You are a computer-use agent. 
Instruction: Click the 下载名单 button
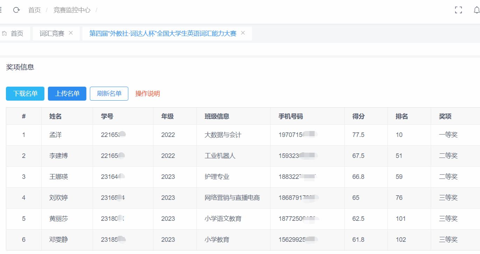[25, 94]
